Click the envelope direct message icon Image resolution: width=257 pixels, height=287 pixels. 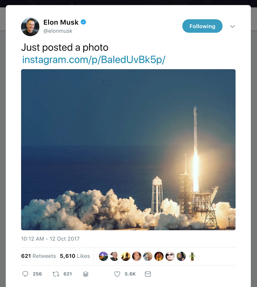[148, 274]
